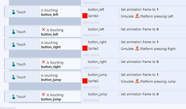Click Platform behavior icon in pressing Right action
Viewport: 186px width, 109px height.
[137, 48]
